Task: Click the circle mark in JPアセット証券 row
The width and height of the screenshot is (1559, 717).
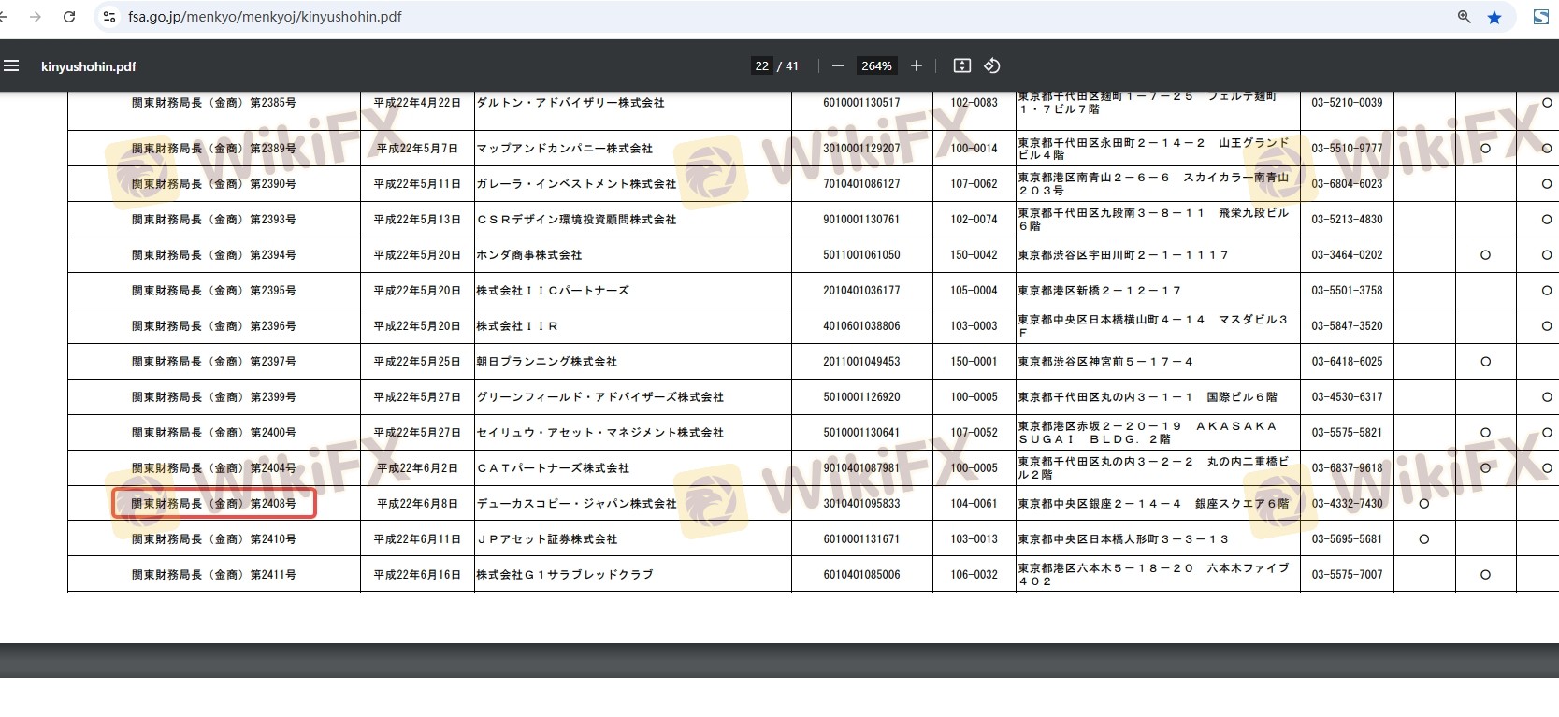Action: (1423, 539)
